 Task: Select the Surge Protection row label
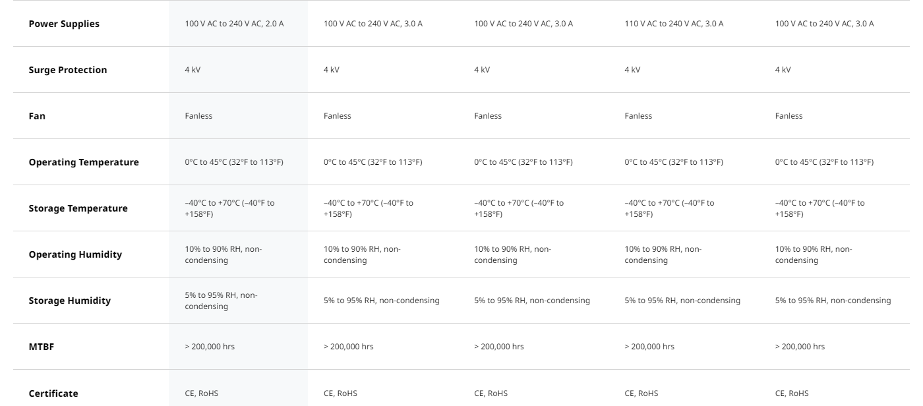[x=68, y=70]
